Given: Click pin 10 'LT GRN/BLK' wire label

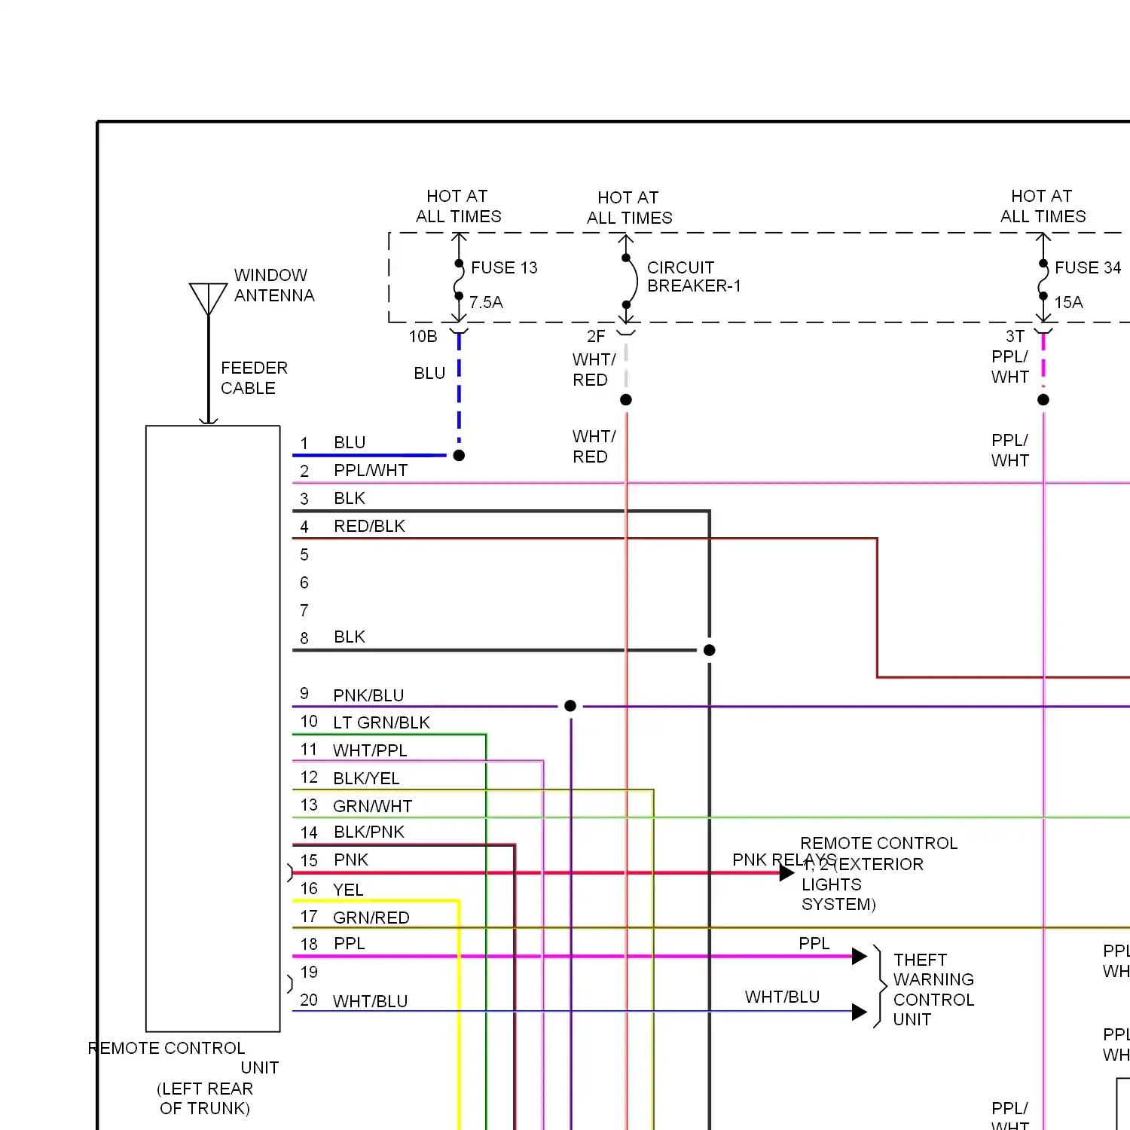Looking at the screenshot, I should click(x=381, y=722).
